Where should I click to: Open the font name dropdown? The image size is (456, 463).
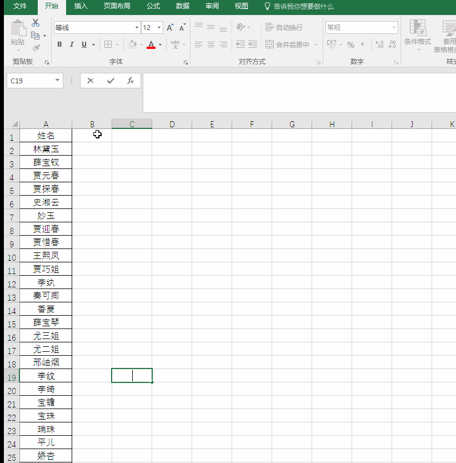point(136,27)
